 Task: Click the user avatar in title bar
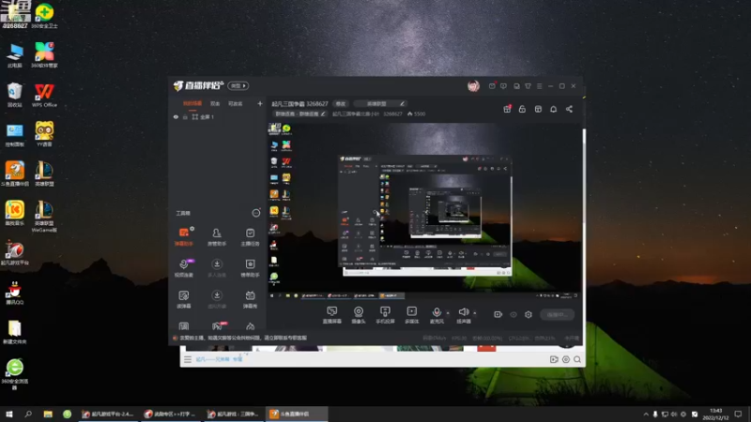tap(473, 85)
